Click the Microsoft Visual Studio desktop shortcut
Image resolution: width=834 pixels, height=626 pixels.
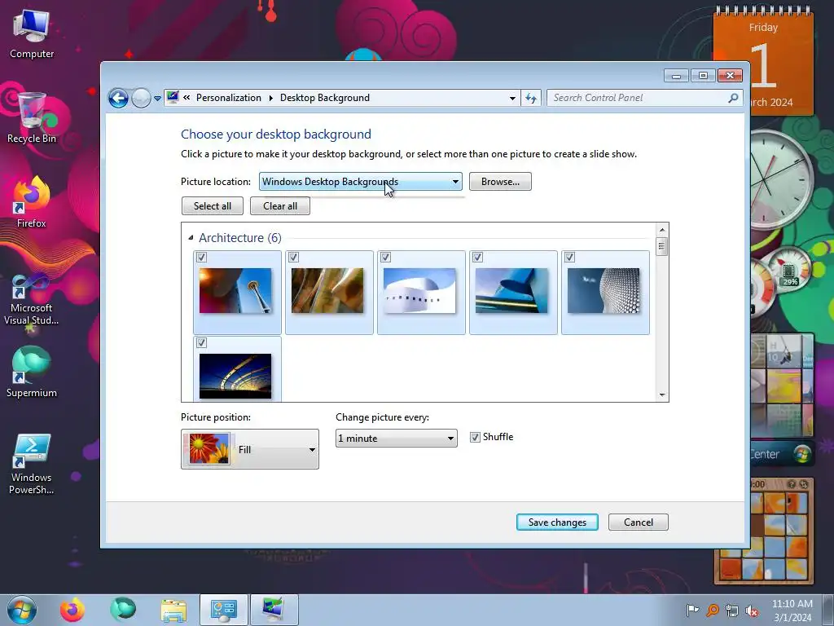click(x=32, y=300)
